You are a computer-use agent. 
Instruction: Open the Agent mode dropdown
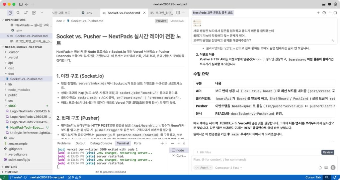pos(203,168)
